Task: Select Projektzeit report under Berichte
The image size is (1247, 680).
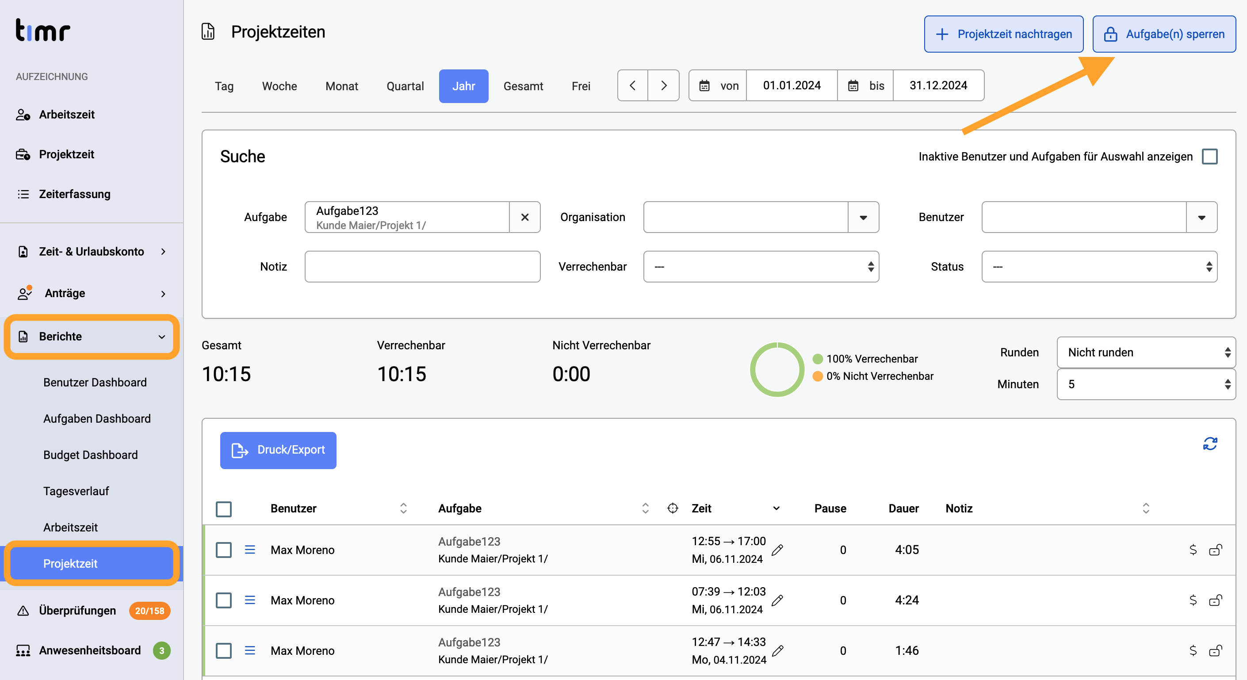Action: [x=92, y=563]
